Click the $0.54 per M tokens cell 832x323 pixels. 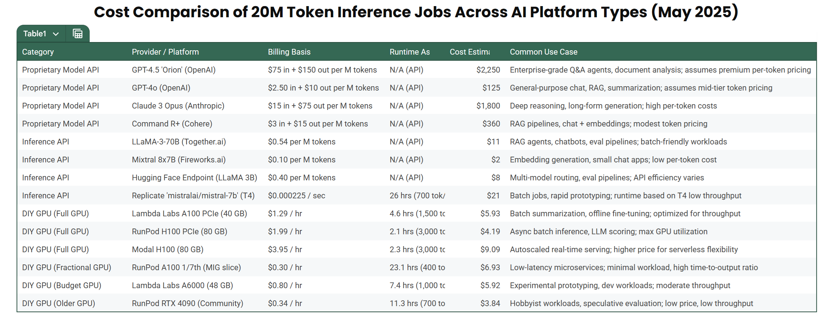coord(302,142)
